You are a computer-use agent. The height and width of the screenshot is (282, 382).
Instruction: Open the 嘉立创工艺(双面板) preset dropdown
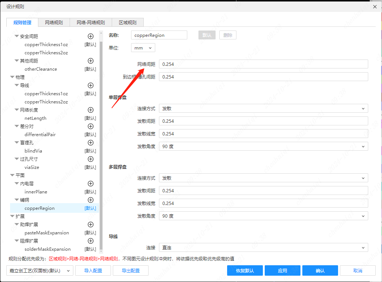[x=39, y=271]
